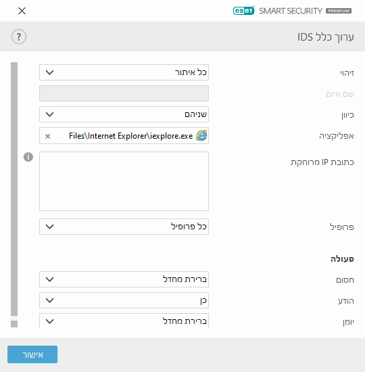The image size is (365, 372).
Task: Click the Internet Explorer application icon
Action: pyautogui.click(x=201, y=136)
